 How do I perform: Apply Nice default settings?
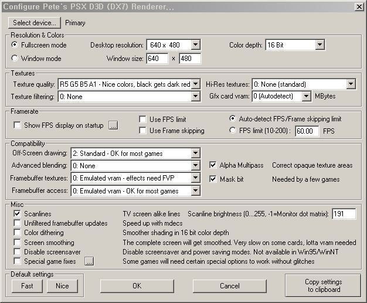62,286
